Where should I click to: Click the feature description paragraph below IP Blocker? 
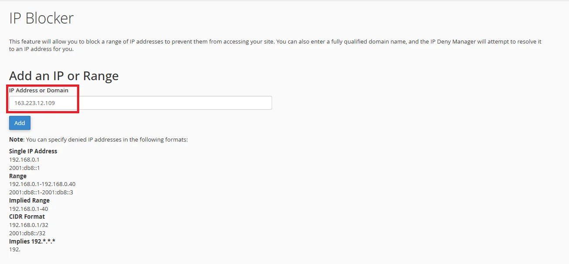coord(275,45)
